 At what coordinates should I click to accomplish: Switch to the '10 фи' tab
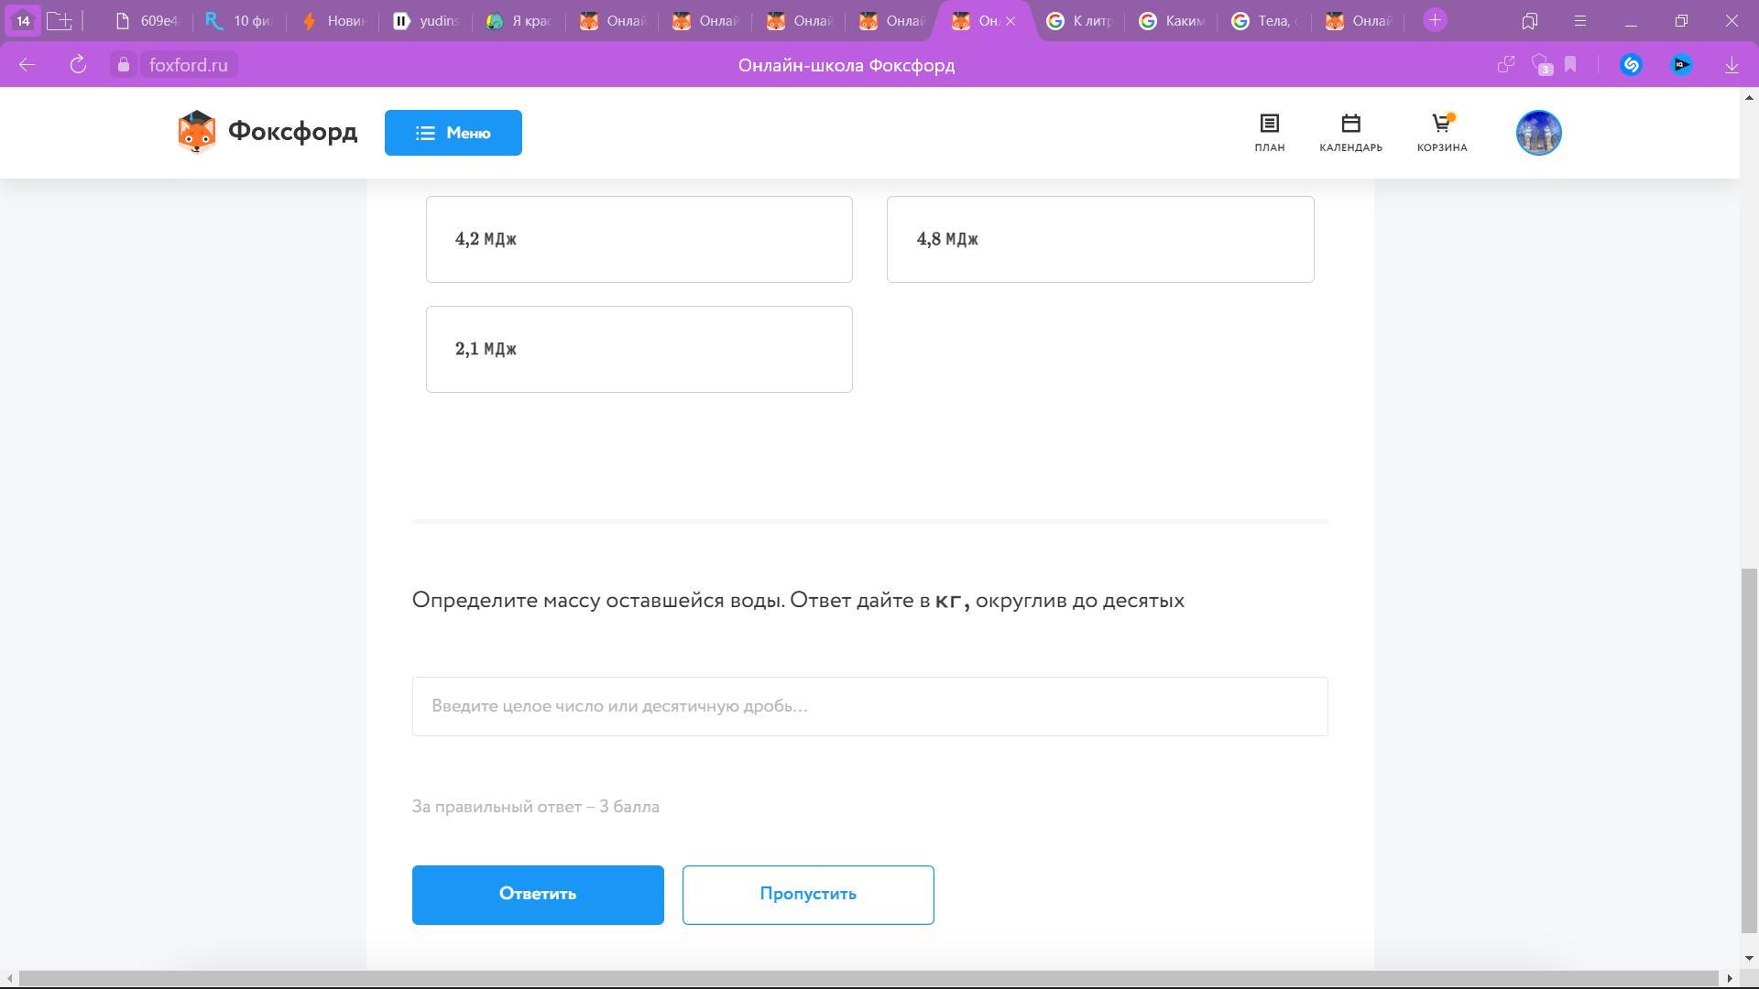(x=239, y=21)
